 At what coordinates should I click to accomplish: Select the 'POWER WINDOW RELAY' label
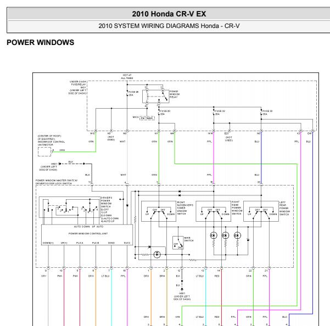click(174, 94)
